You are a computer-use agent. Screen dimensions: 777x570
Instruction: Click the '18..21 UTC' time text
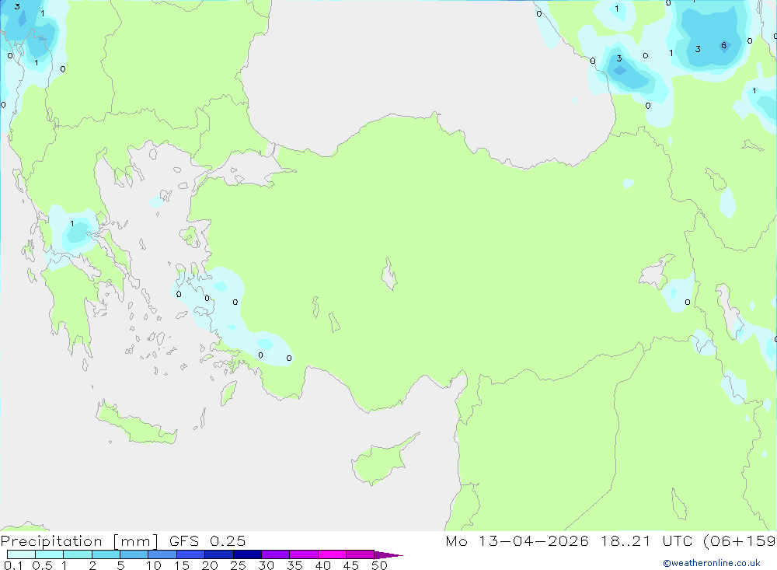648,541
